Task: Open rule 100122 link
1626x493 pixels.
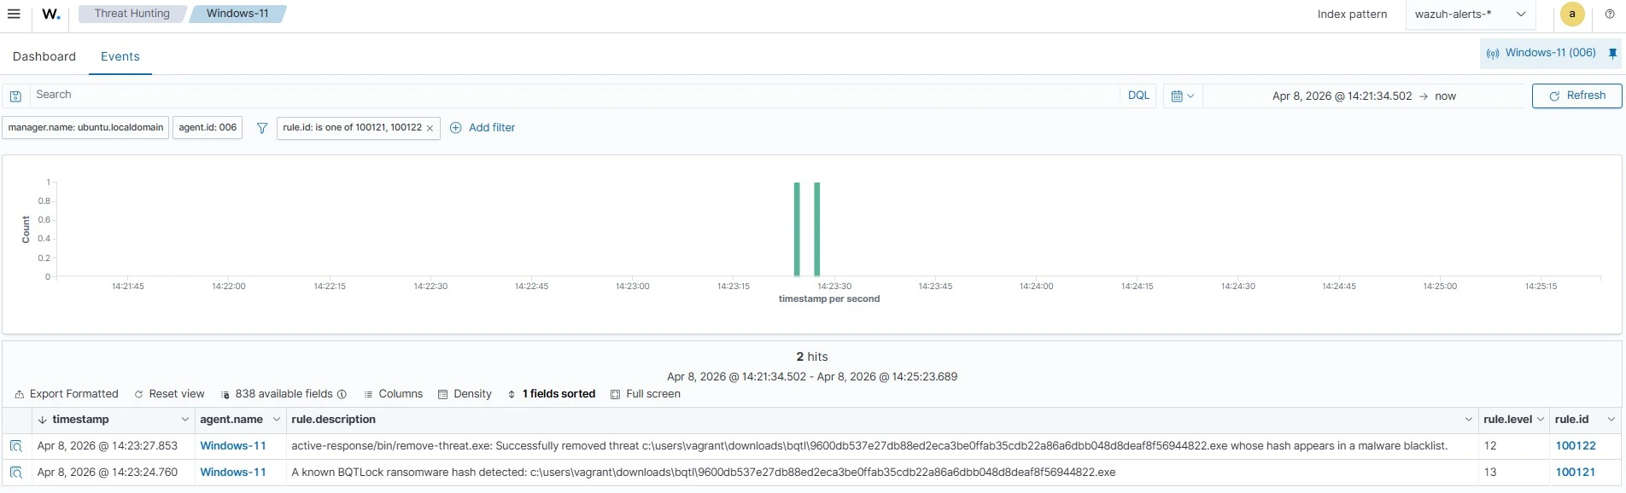Action: click(1576, 446)
